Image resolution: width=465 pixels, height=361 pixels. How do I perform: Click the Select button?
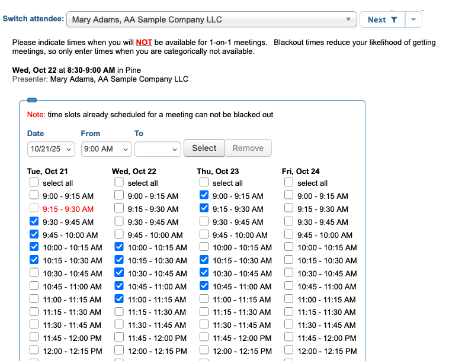[x=204, y=148]
